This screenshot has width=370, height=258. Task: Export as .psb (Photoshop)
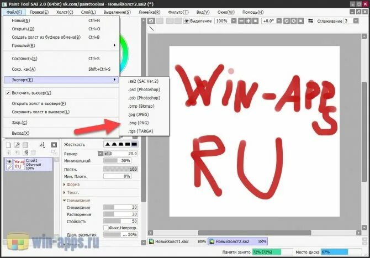coord(145,98)
